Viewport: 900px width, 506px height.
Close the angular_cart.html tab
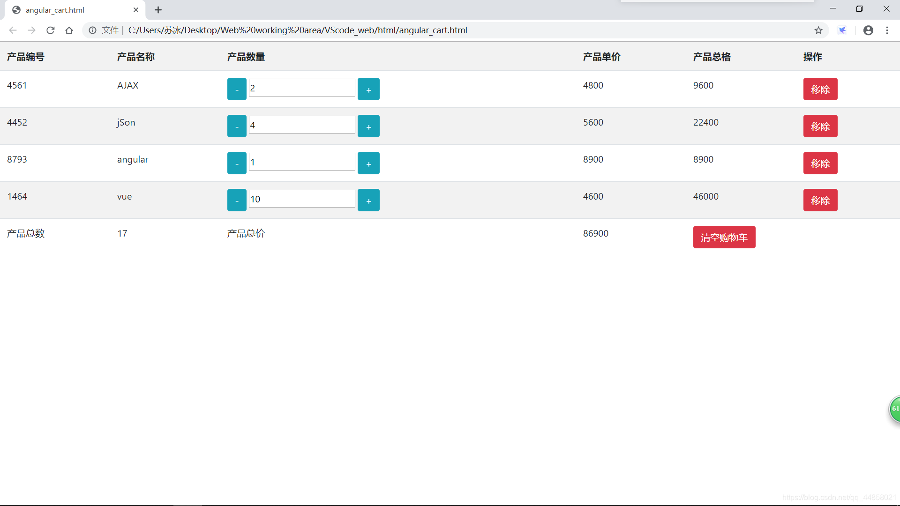[136, 10]
